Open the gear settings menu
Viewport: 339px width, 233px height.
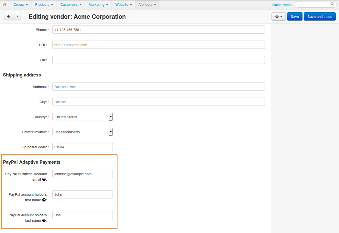(x=279, y=16)
